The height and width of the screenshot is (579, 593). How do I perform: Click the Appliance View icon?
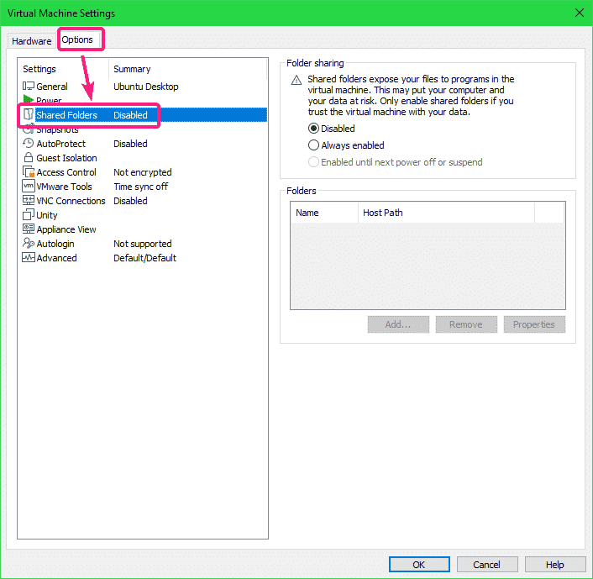29,229
